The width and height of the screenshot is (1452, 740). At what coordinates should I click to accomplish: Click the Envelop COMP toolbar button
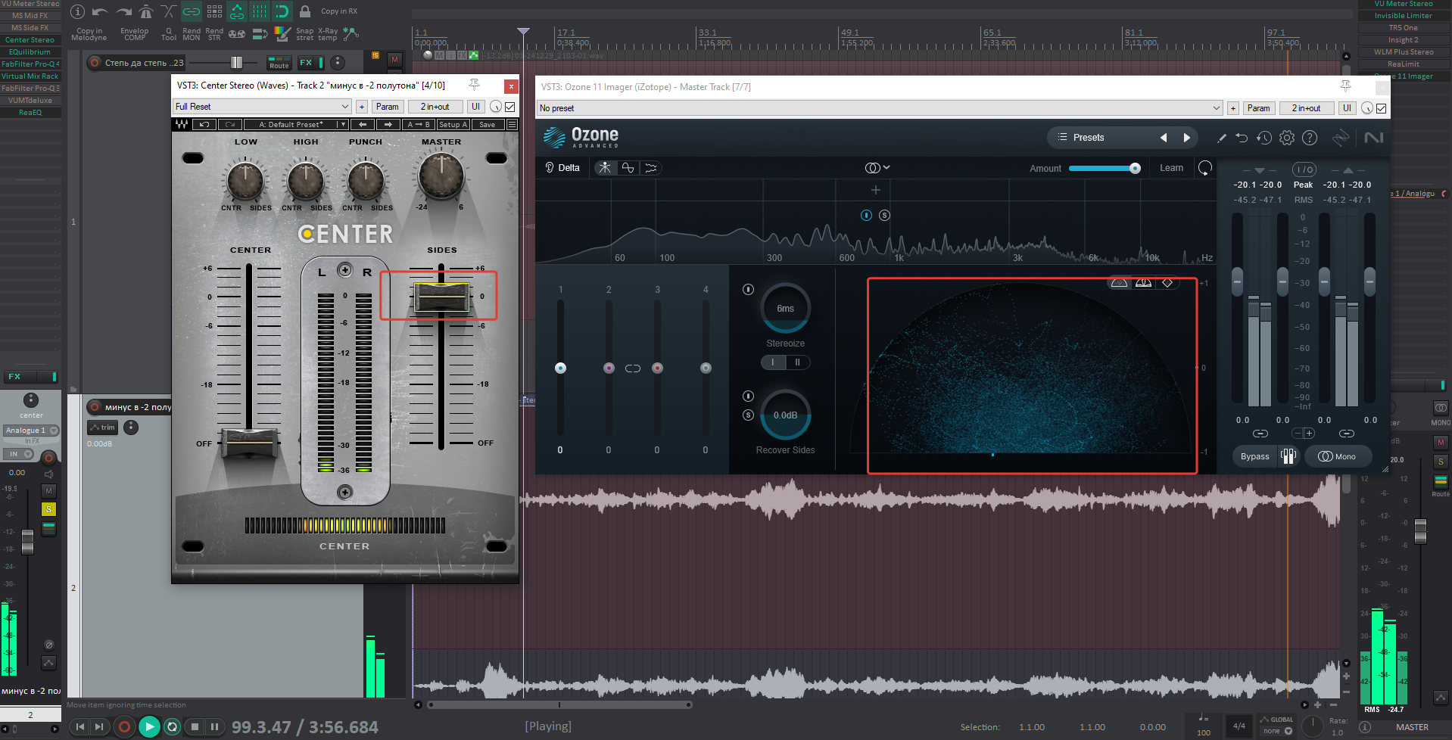coord(135,34)
